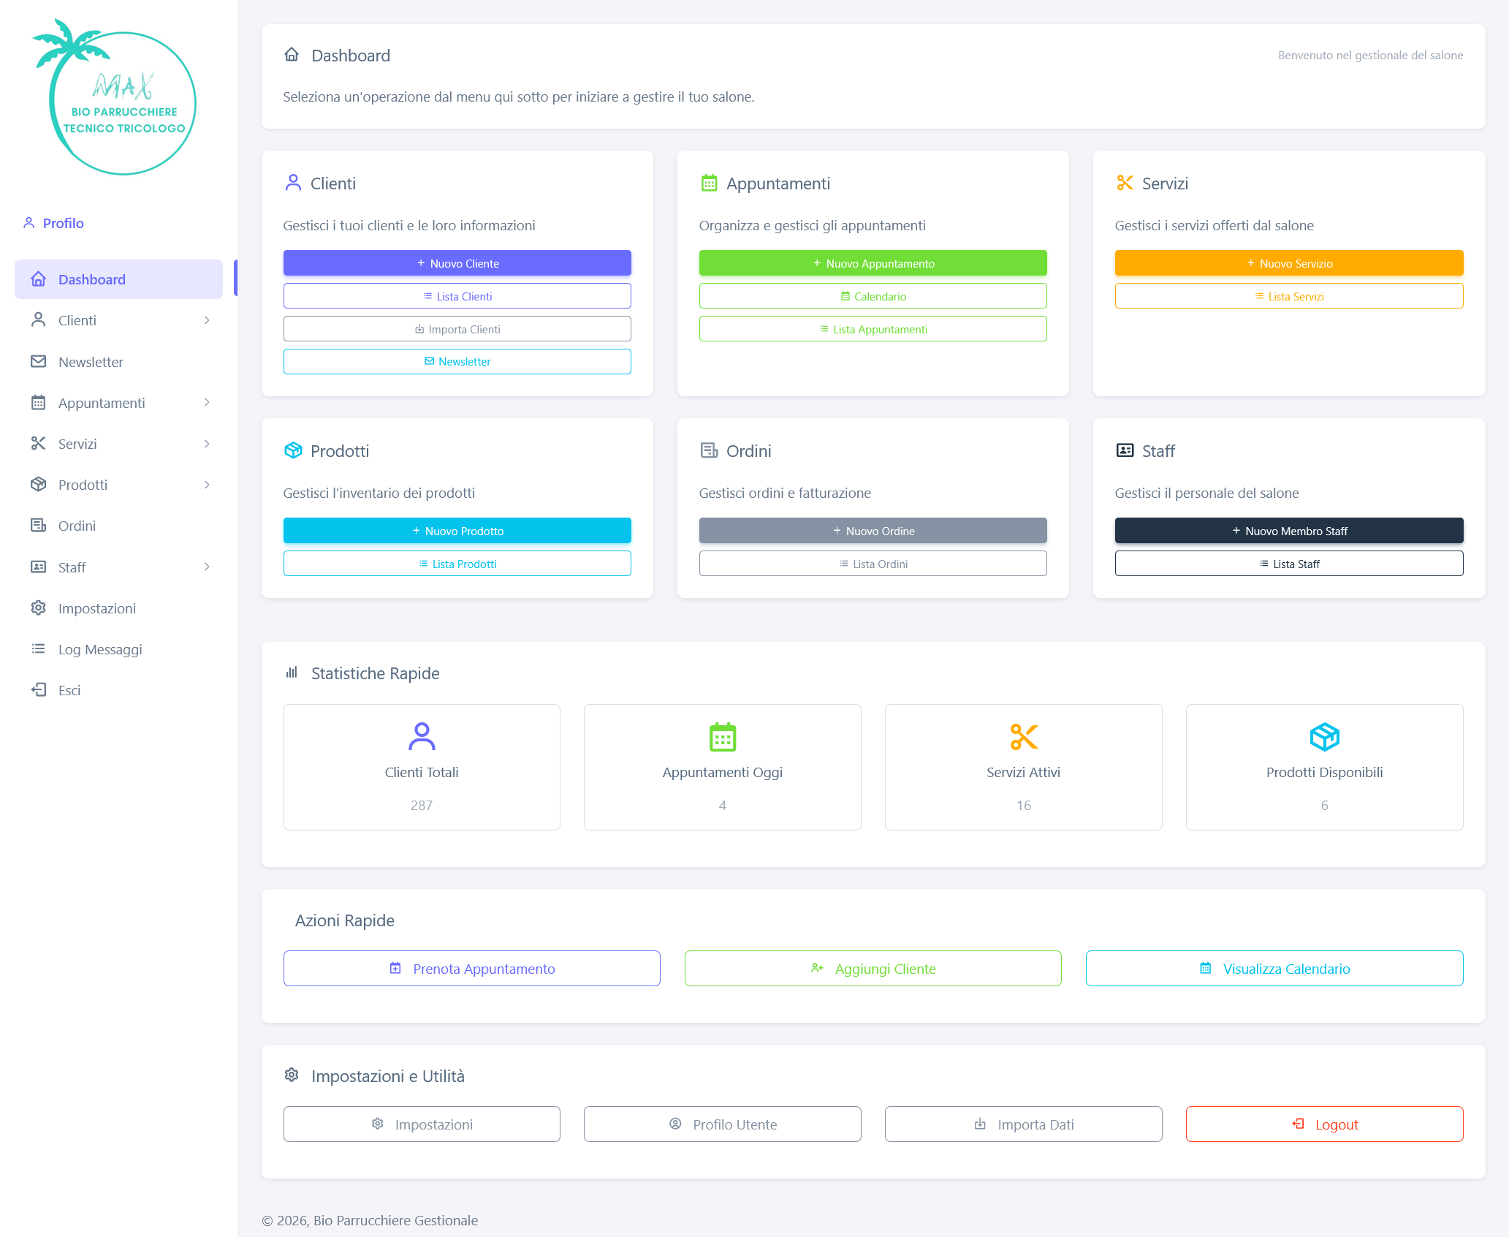This screenshot has width=1509, height=1237.
Task: Expand the Staff sidebar submenu chevron
Action: pyautogui.click(x=207, y=567)
